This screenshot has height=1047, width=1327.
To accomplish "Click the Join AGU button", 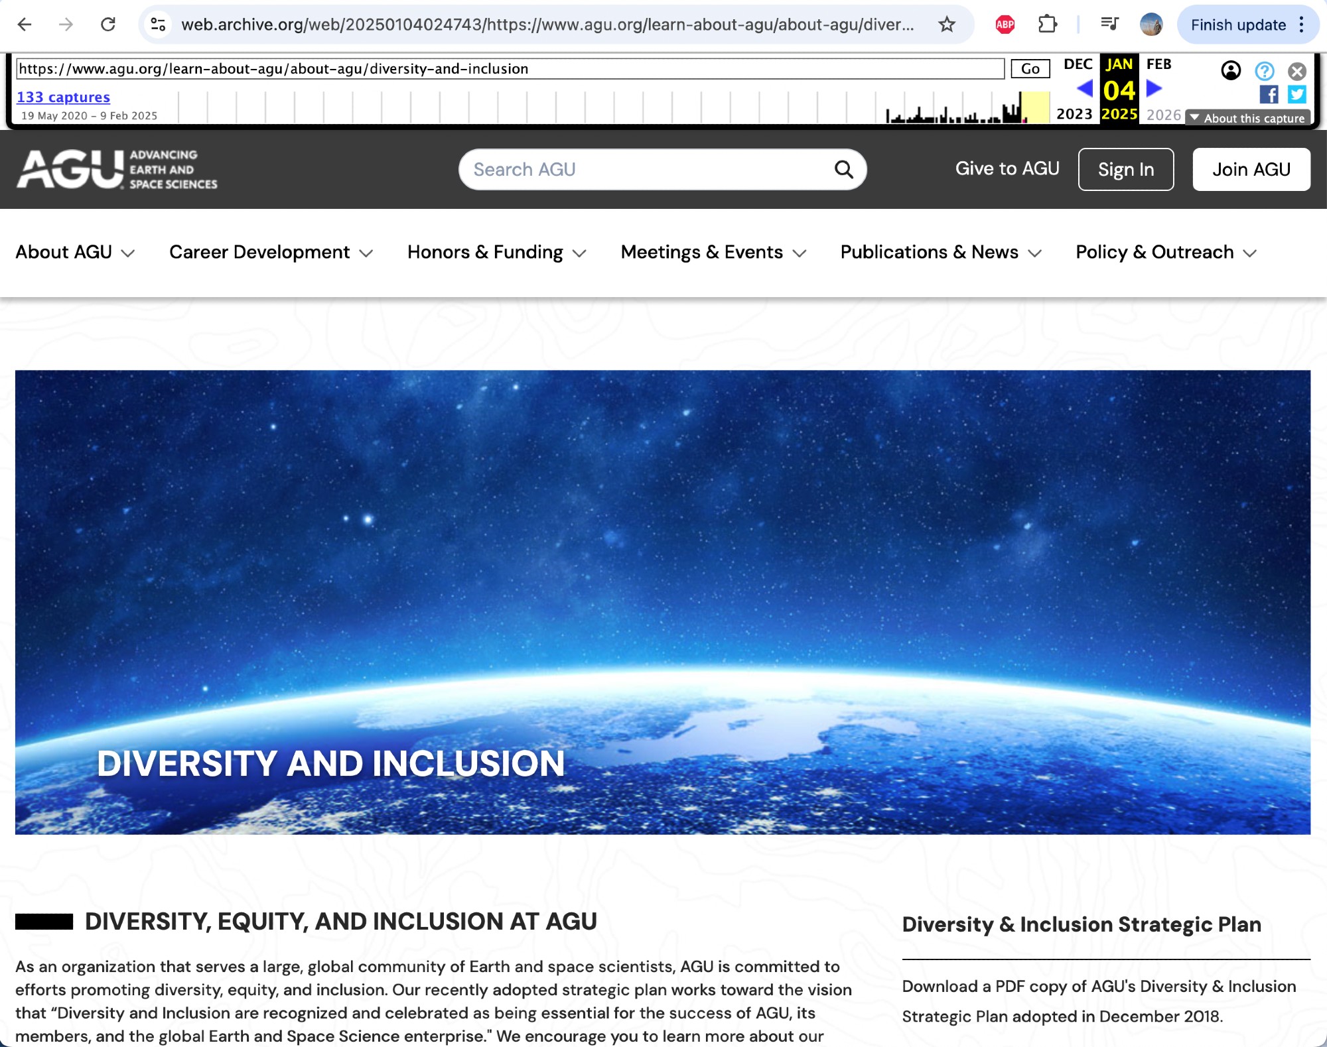I will pos(1251,170).
